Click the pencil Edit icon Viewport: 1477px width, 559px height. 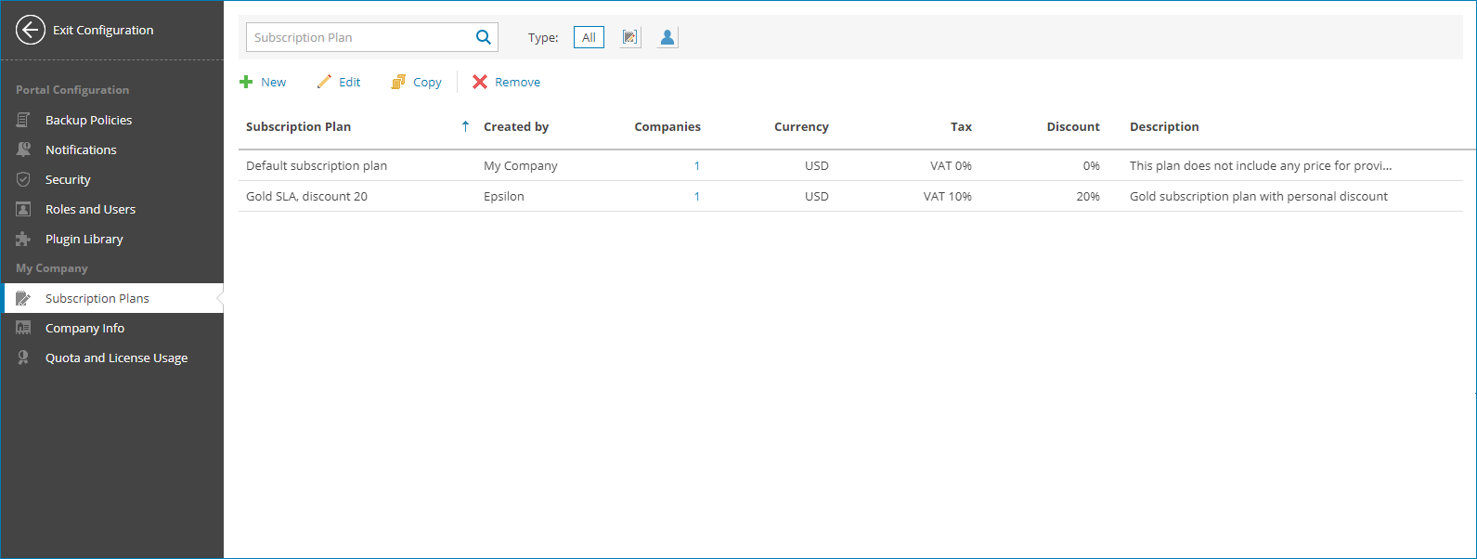(324, 82)
